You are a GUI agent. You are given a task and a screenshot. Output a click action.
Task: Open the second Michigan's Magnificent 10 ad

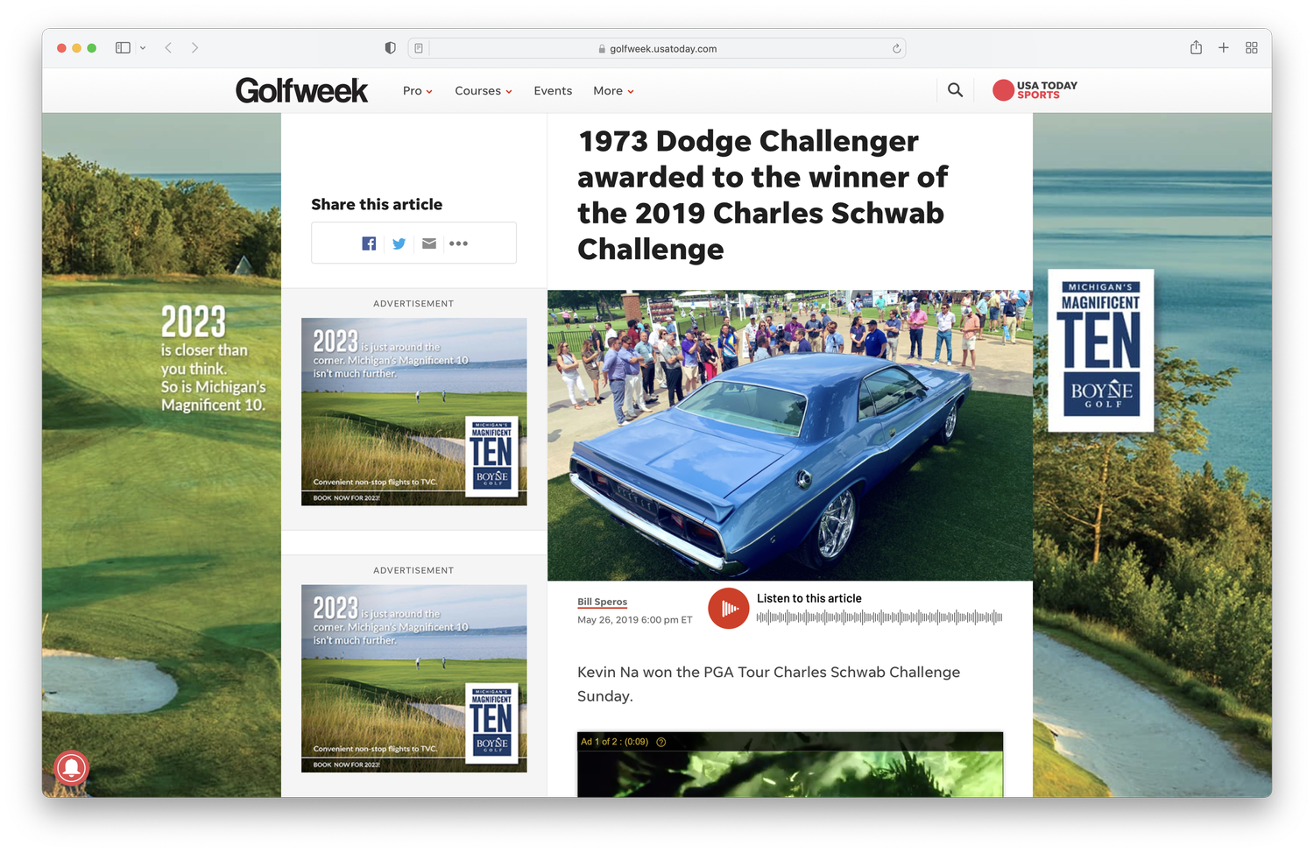coord(414,679)
